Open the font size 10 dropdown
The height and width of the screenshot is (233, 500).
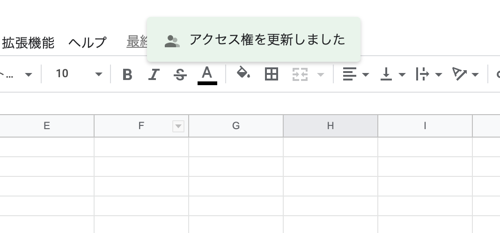tap(79, 74)
